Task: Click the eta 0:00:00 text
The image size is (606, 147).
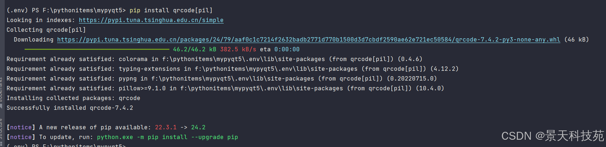Action: tap(280, 49)
